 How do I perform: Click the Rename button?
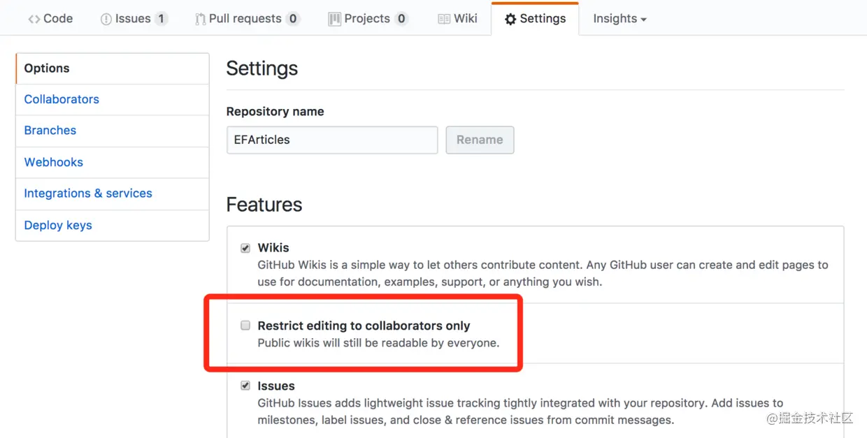point(480,140)
